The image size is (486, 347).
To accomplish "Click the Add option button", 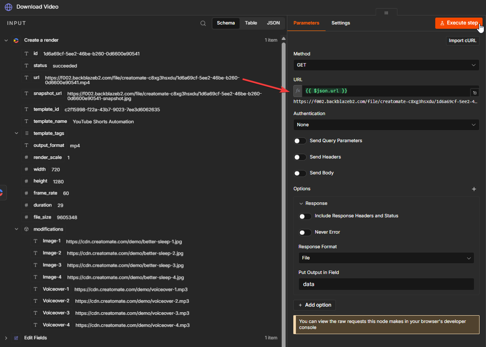I will point(314,305).
